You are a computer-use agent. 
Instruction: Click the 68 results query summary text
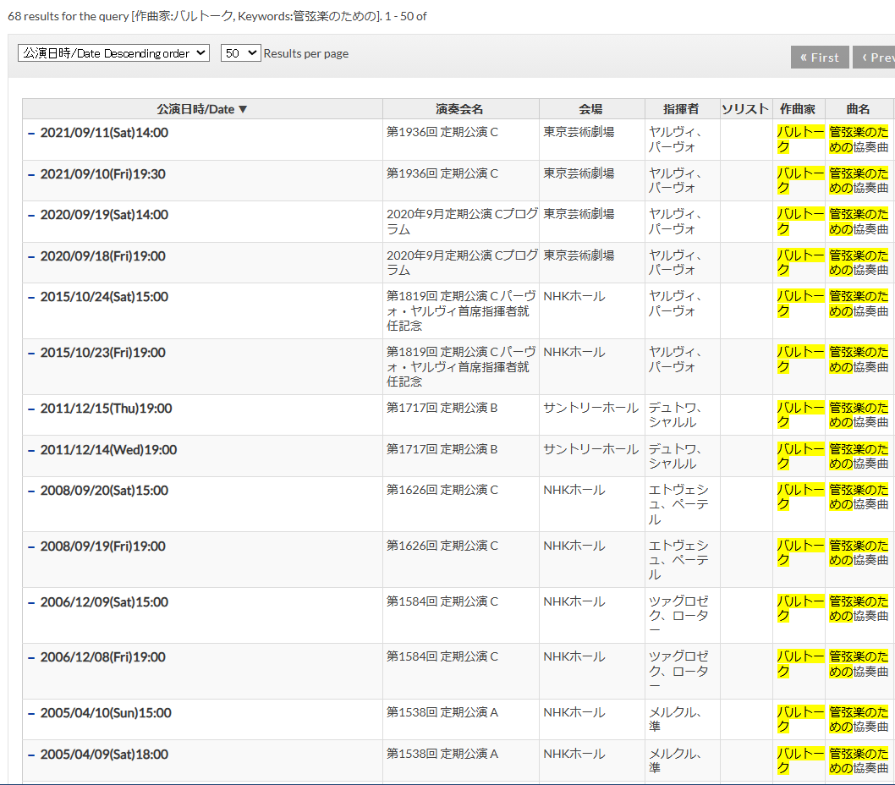point(217,16)
